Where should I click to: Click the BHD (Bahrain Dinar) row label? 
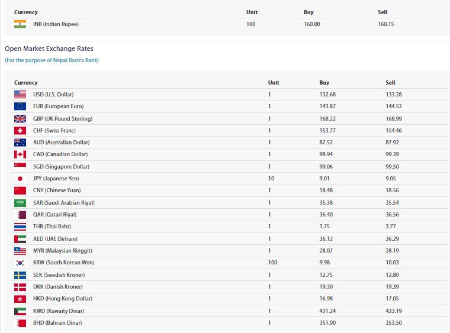coord(57,323)
